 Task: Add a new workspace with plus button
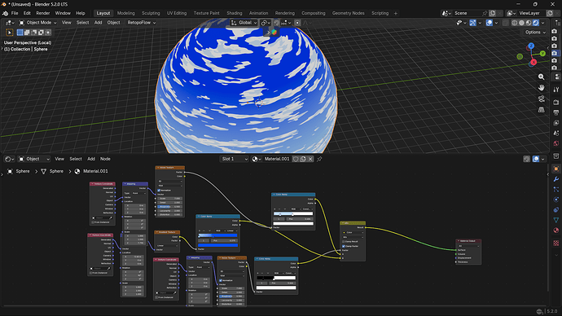pyautogui.click(x=396, y=13)
